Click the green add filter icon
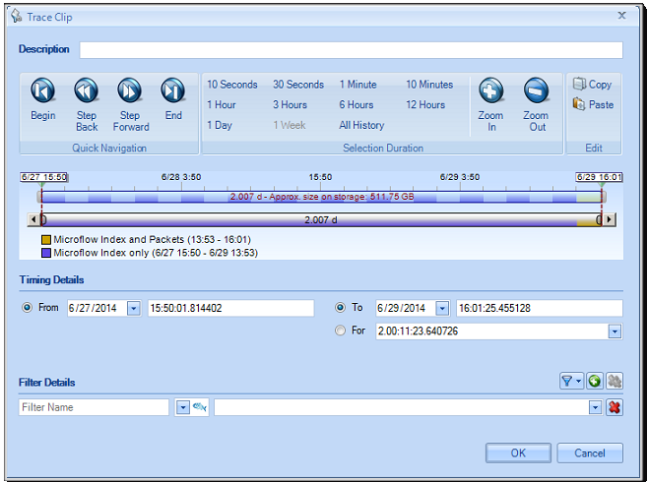Image resolution: width=648 pixels, height=482 pixels. pyautogui.click(x=595, y=381)
